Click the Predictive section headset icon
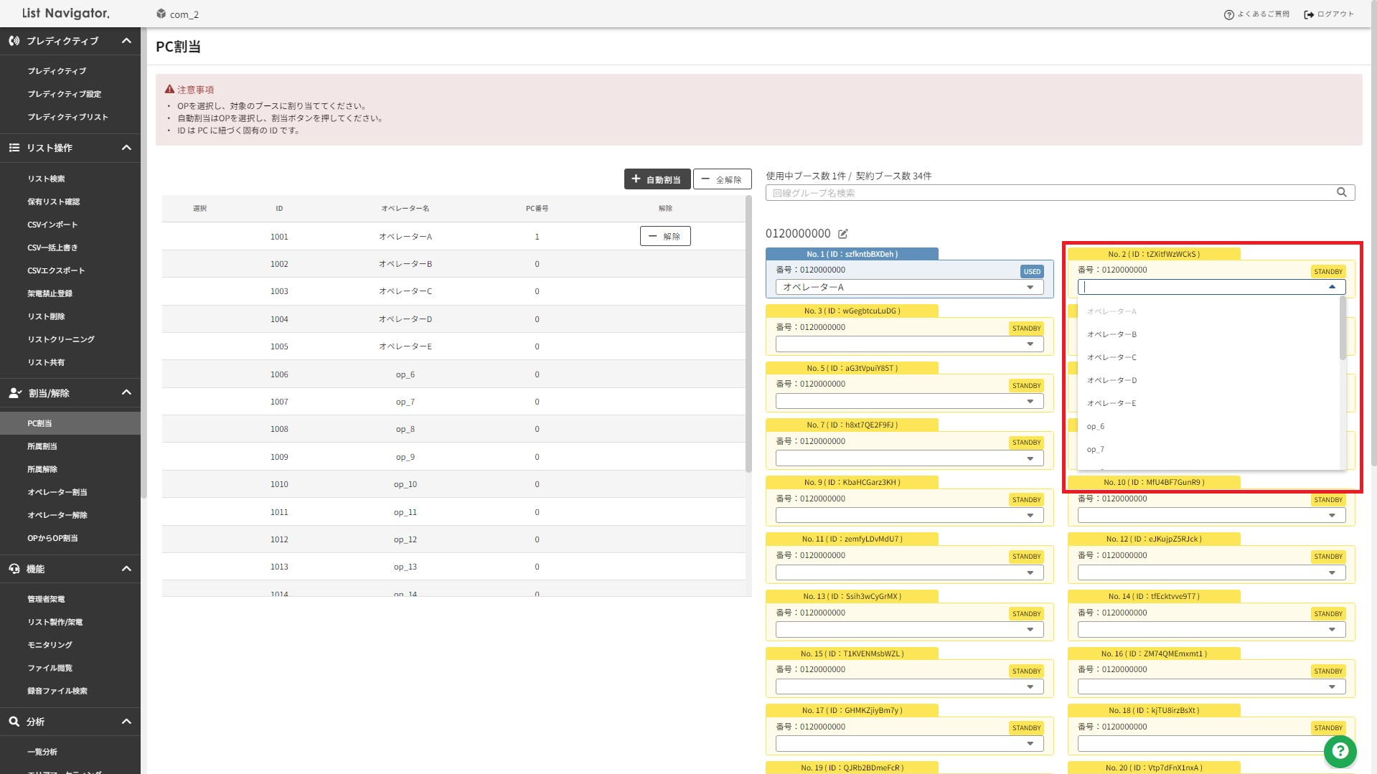The width and height of the screenshot is (1377, 774). pos(14,41)
